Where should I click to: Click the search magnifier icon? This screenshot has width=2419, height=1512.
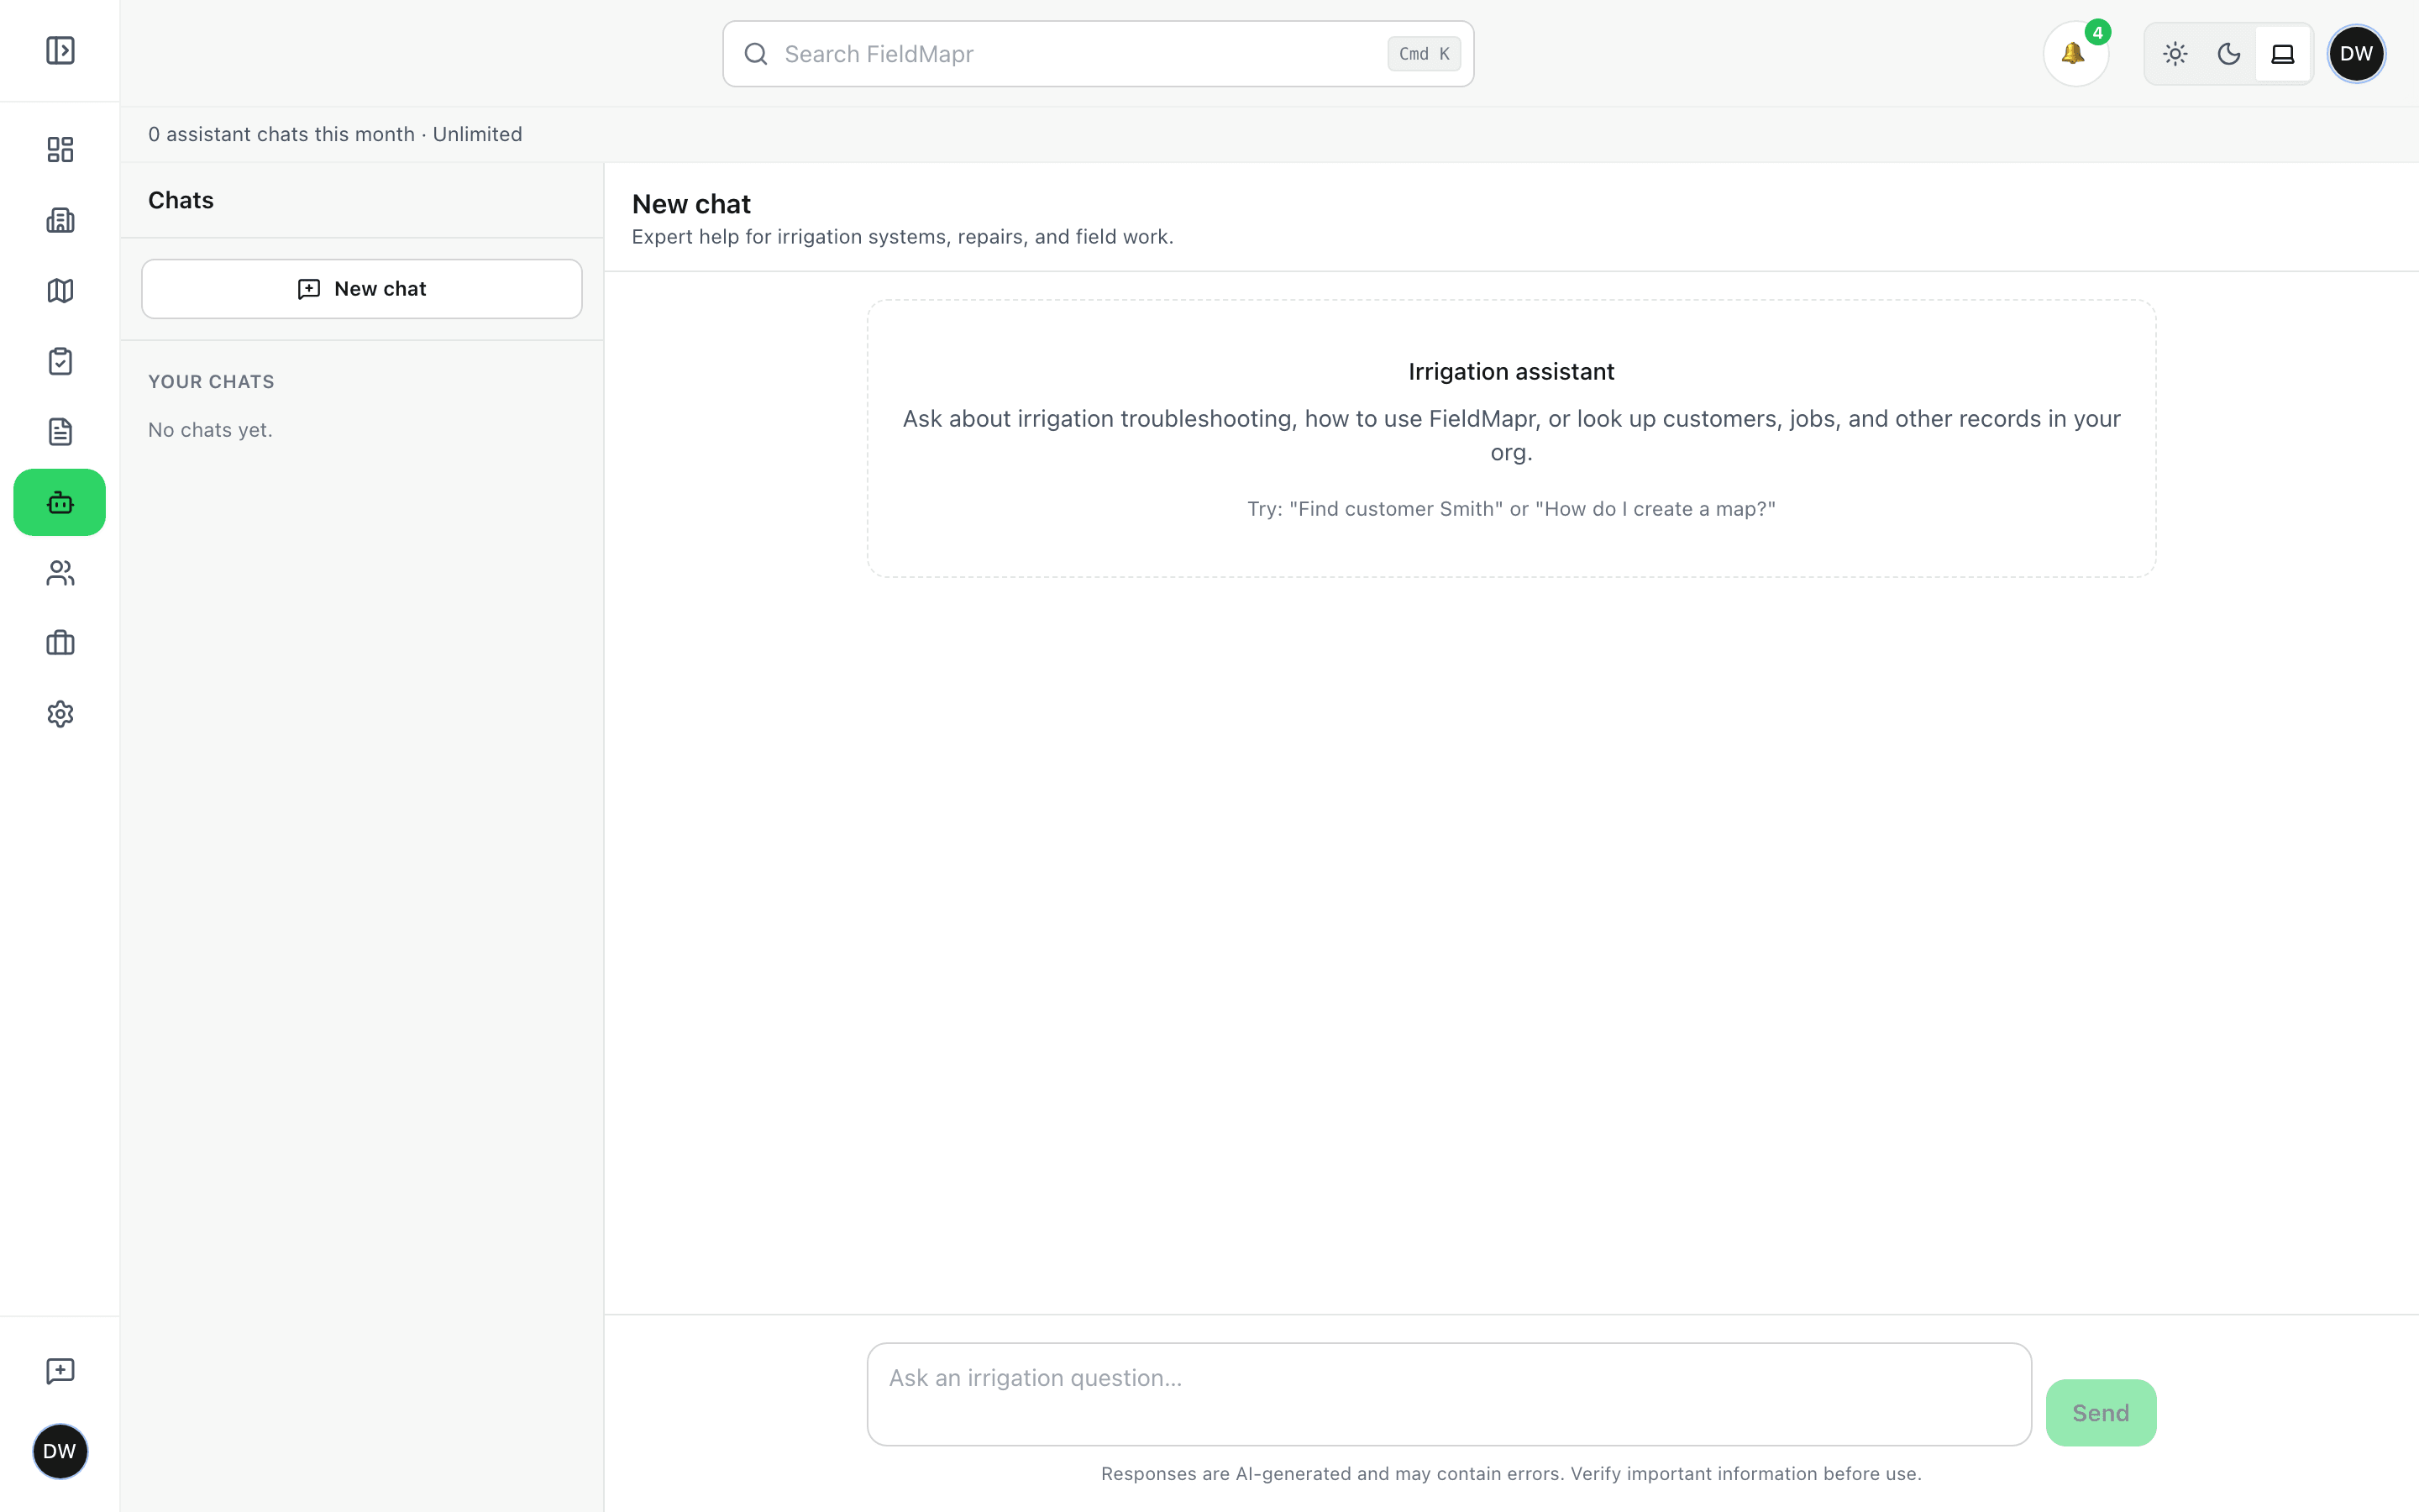coord(757,54)
